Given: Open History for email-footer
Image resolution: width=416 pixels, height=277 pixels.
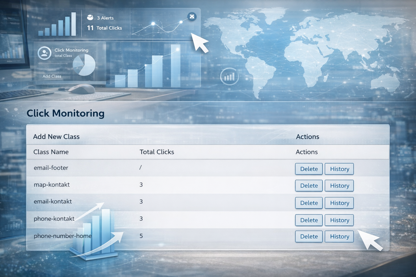Looking at the screenshot, I should [339, 169].
